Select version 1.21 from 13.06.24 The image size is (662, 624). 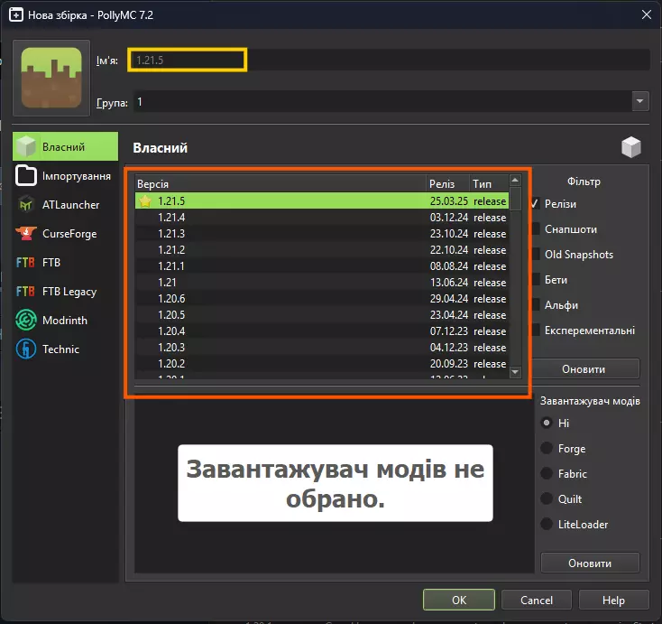322,283
